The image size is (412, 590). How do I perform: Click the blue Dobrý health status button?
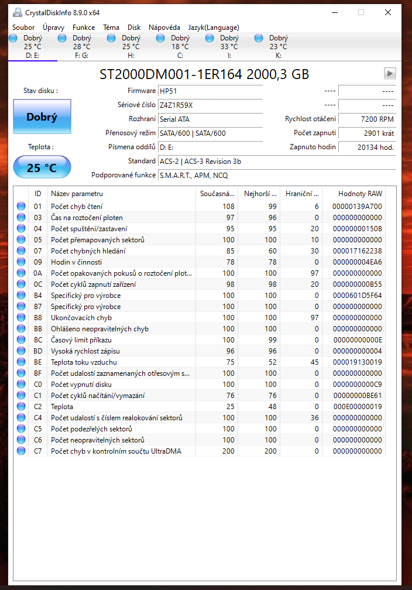pos(42,116)
